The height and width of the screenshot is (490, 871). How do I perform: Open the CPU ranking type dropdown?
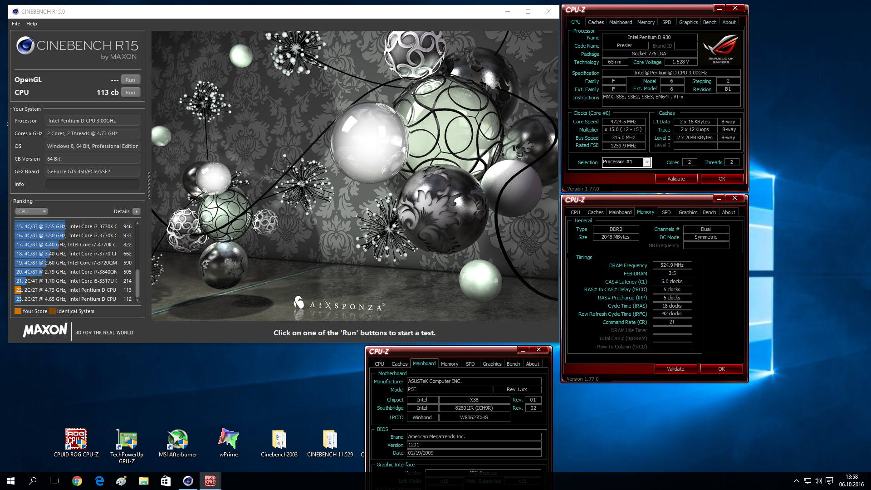pyautogui.click(x=31, y=211)
